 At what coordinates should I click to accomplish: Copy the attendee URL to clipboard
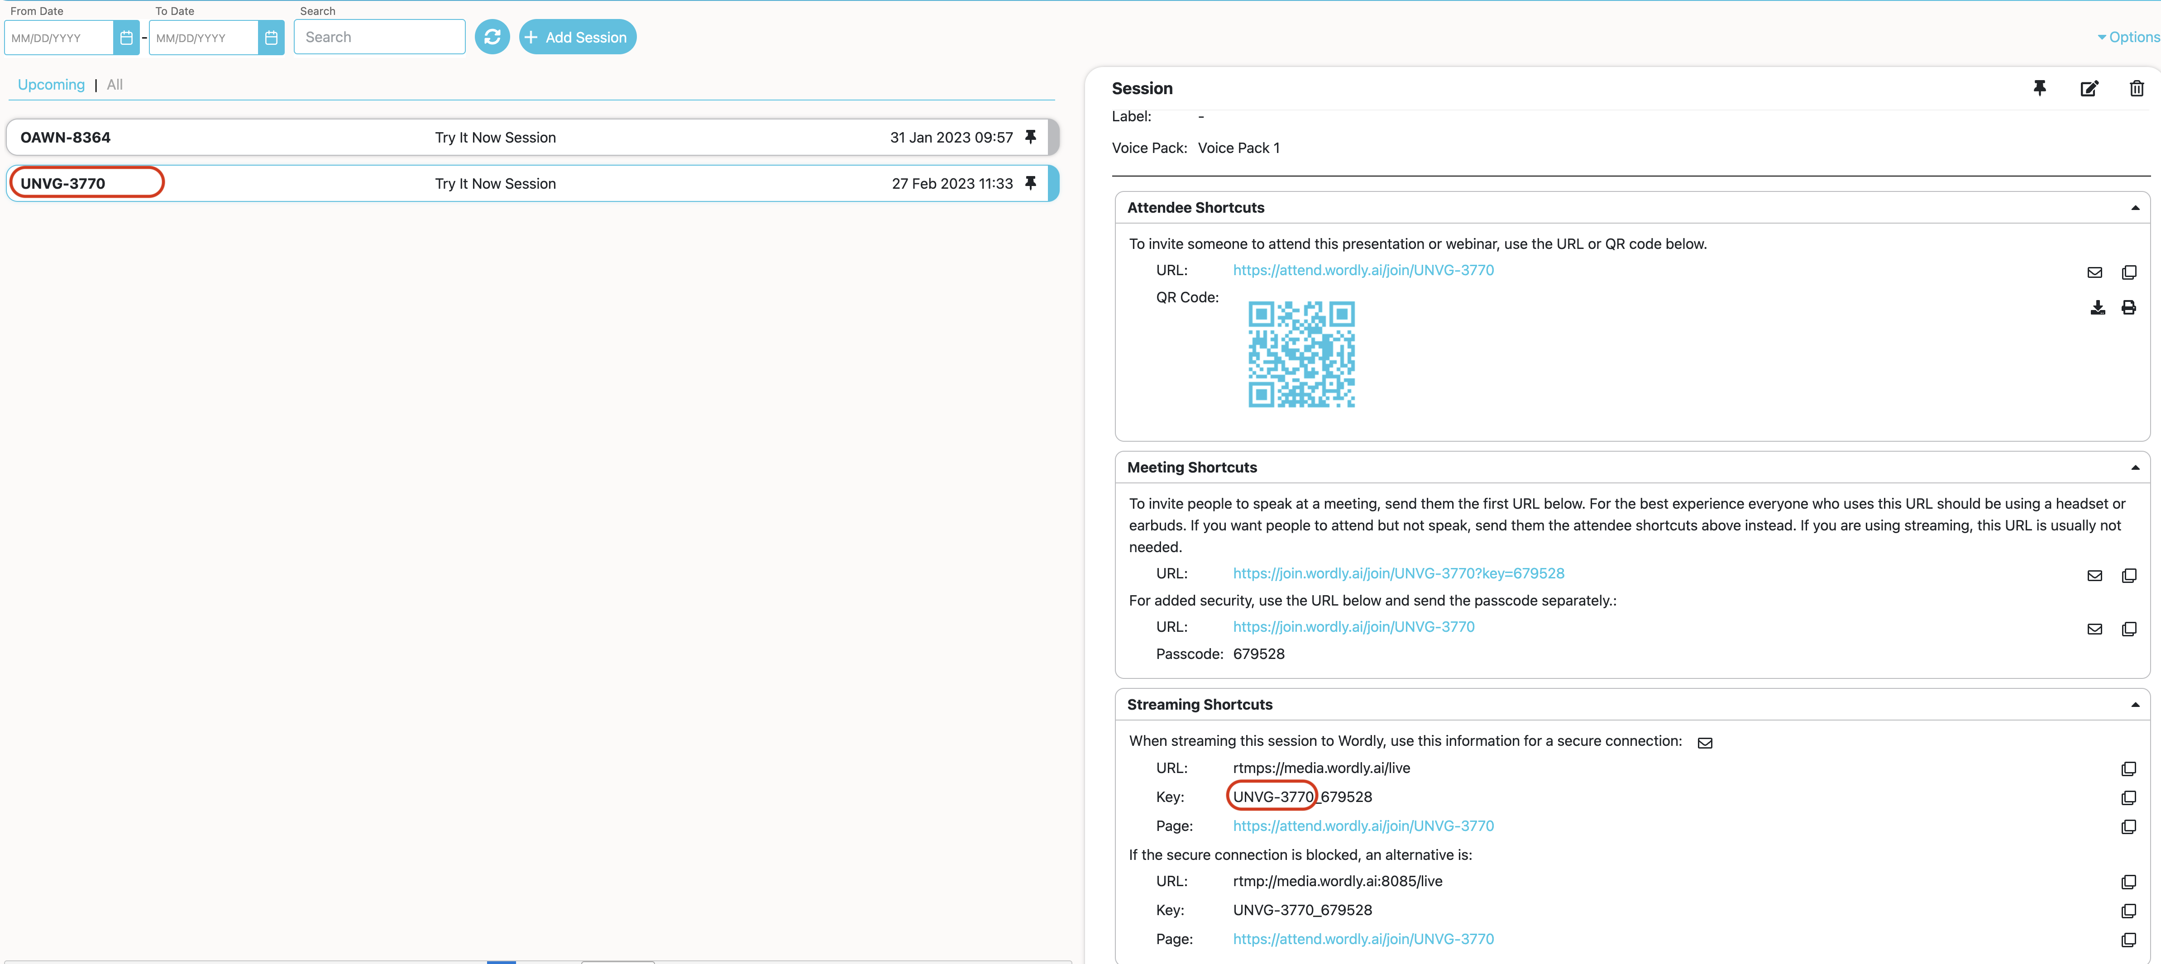pyautogui.click(x=2129, y=272)
